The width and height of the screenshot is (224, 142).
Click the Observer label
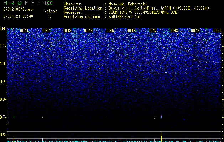coord(72,4)
